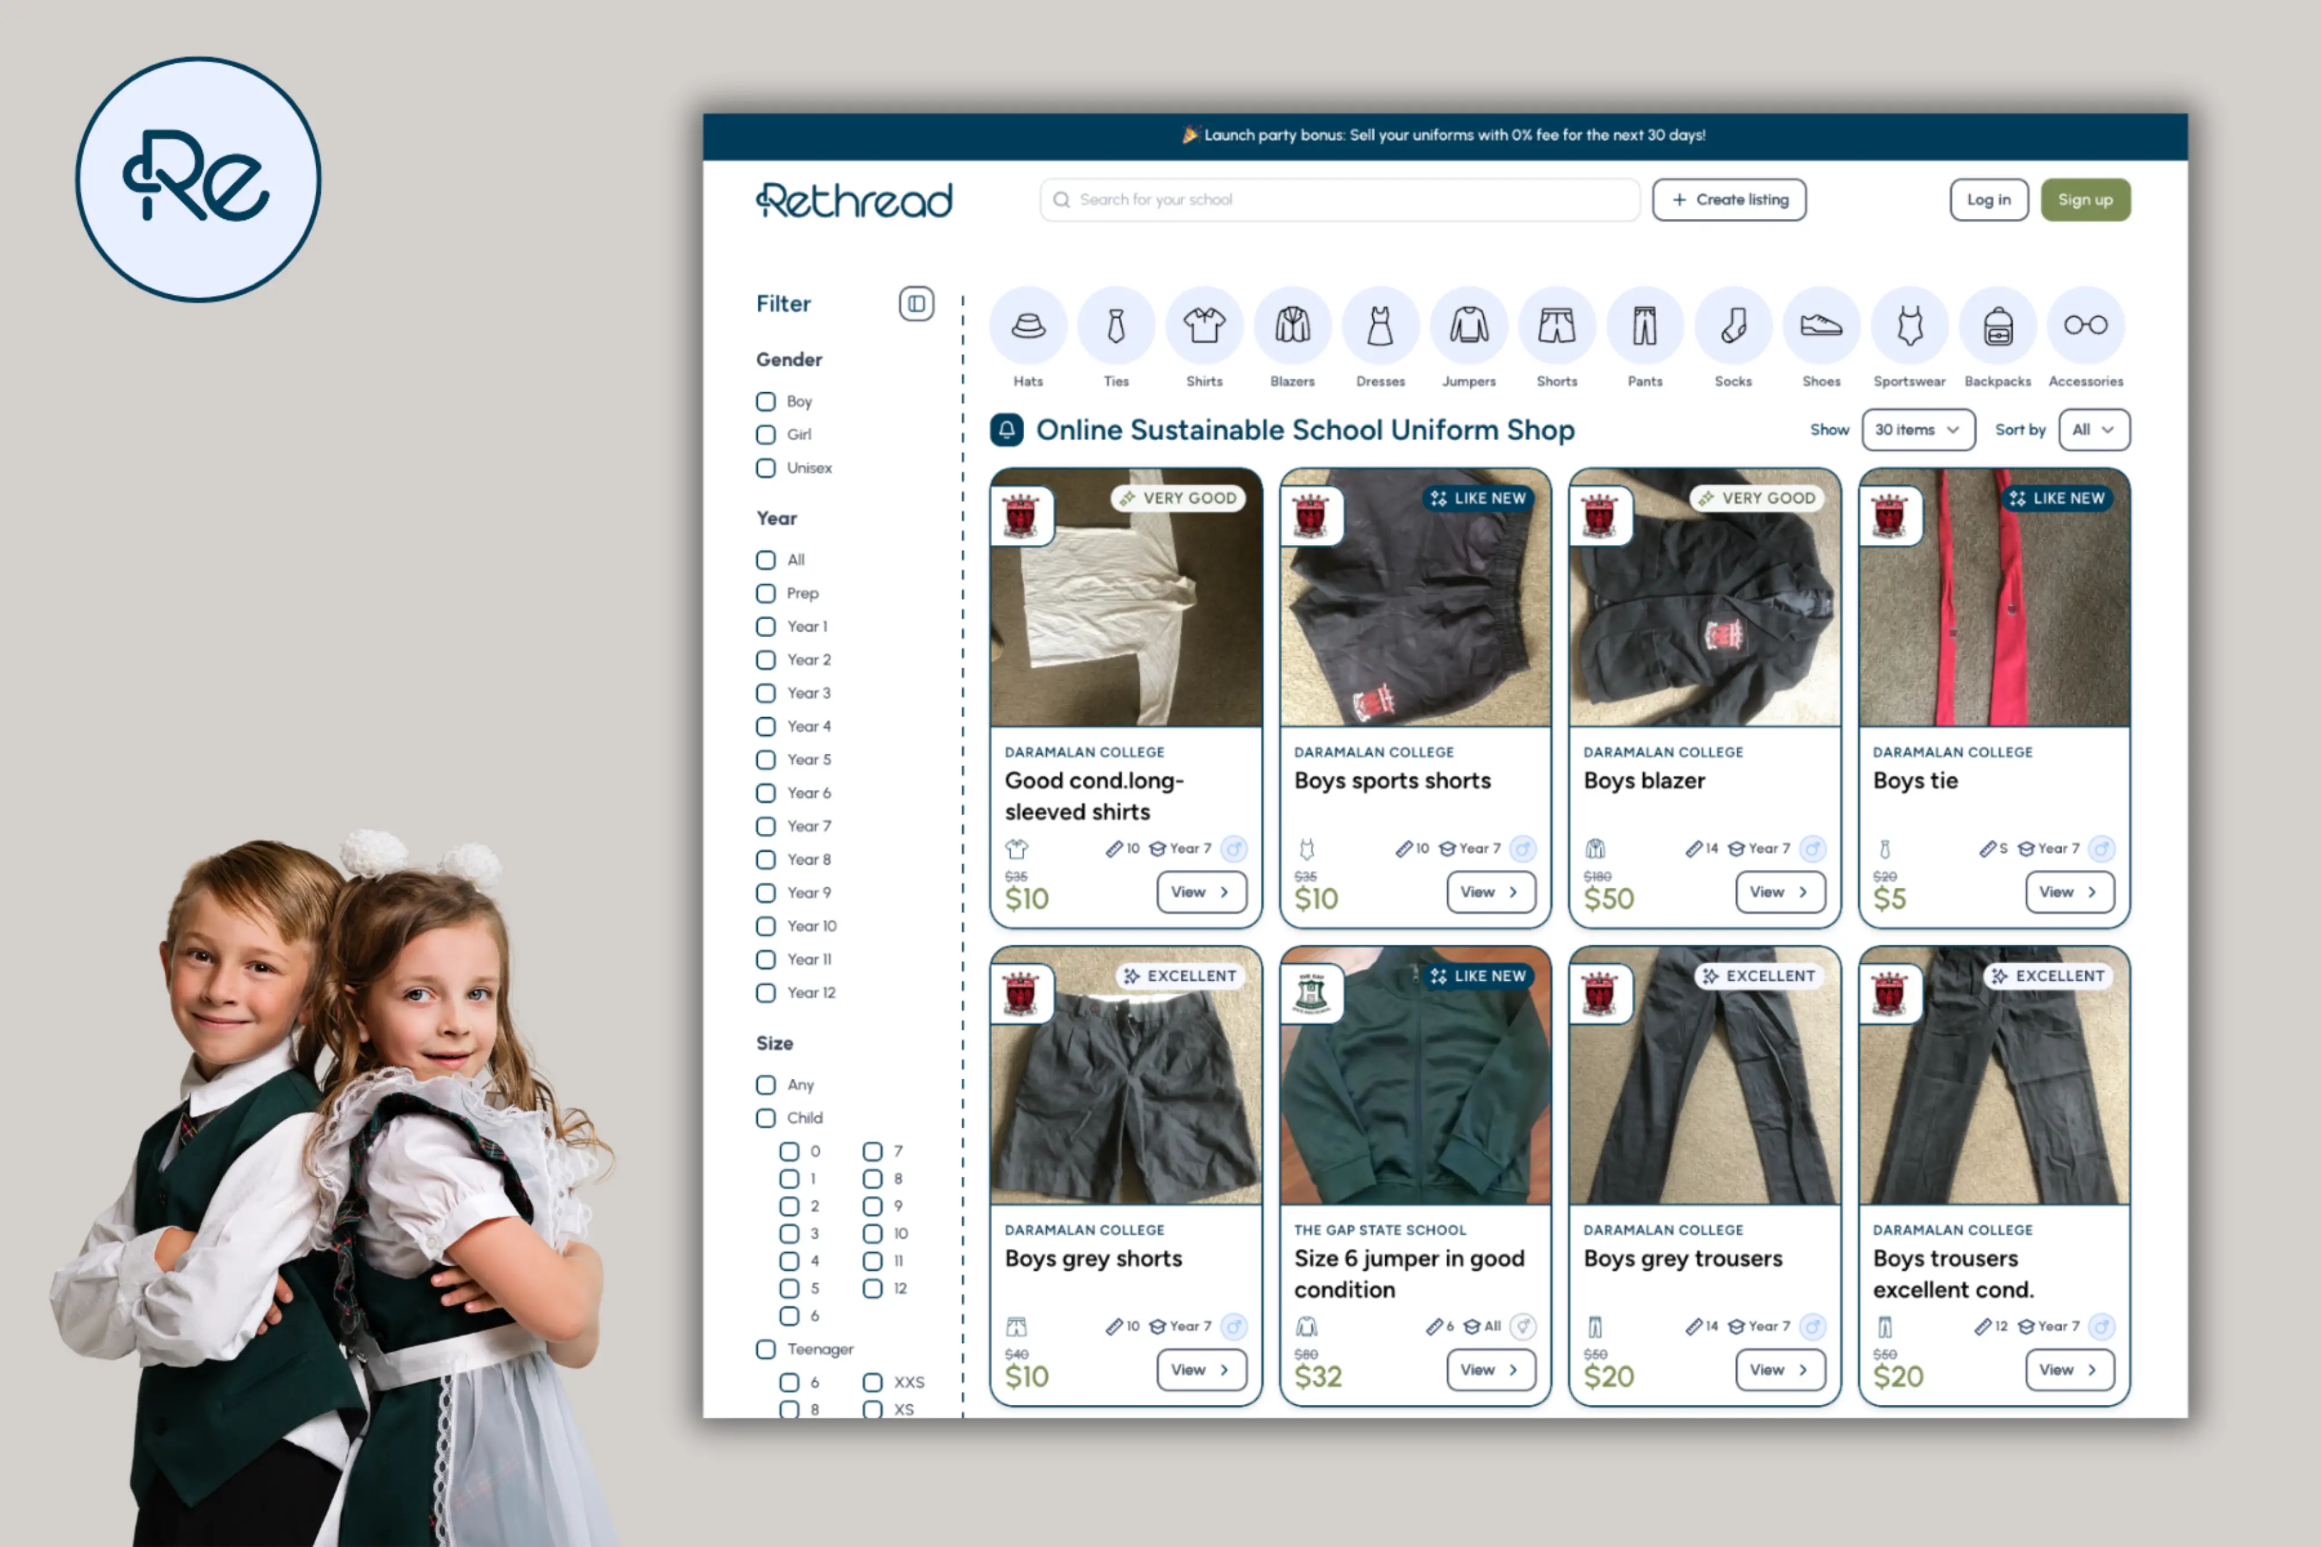Tick the Year 12 checkbox
Viewport: 2321px width, 1547px height.
pos(765,993)
